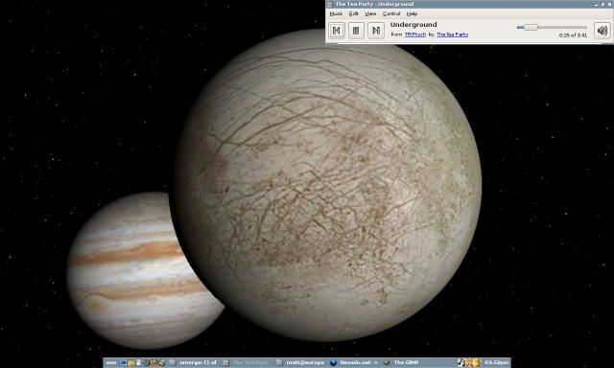Image resolution: width=614 pixels, height=368 pixels.
Task: Open the volume speaker button
Action: [602, 31]
